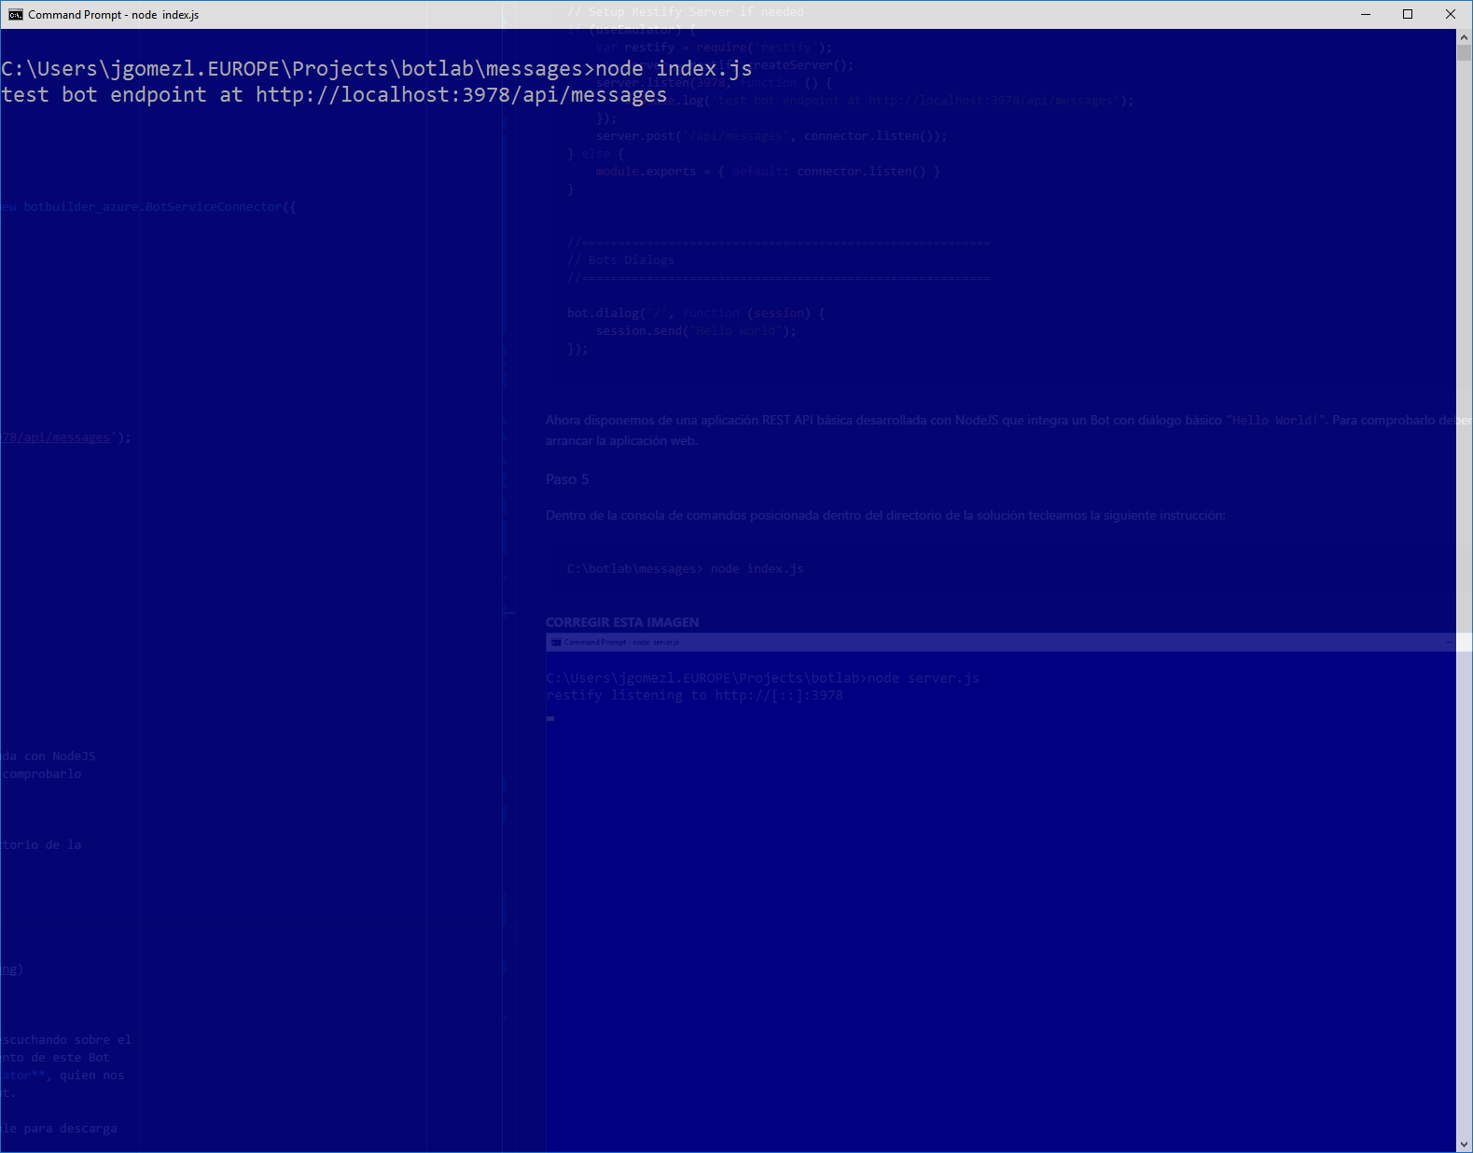Viewport: 1473px width, 1153px height.
Task: Minimize the Command Prompt window
Action: [1366, 14]
